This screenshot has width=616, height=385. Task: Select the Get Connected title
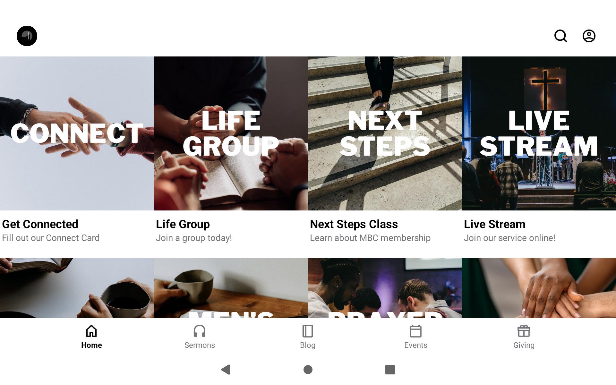click(x=40, y=224)
